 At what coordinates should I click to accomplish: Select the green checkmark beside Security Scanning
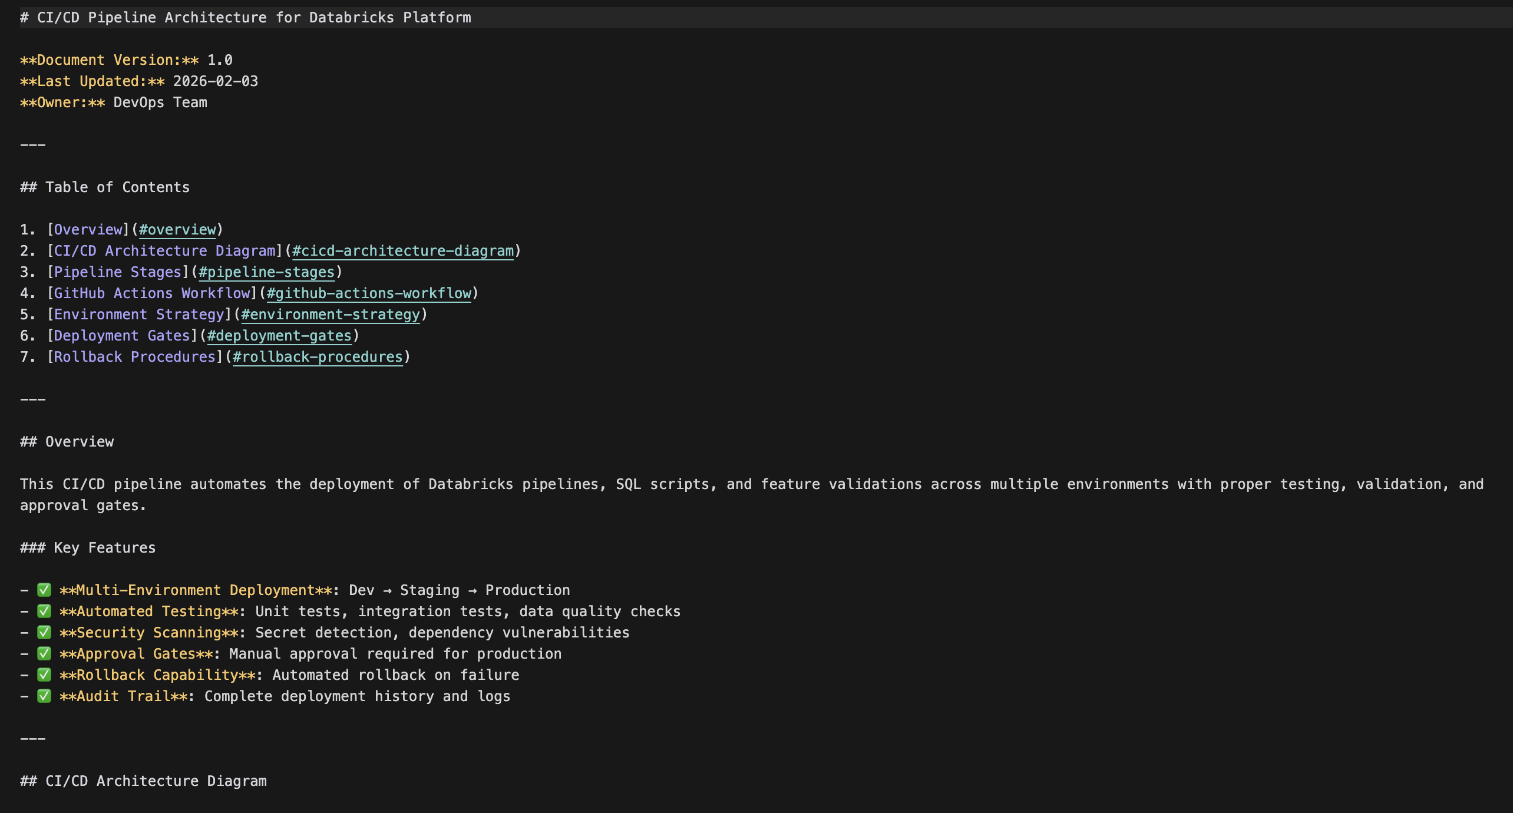[44, 633]
